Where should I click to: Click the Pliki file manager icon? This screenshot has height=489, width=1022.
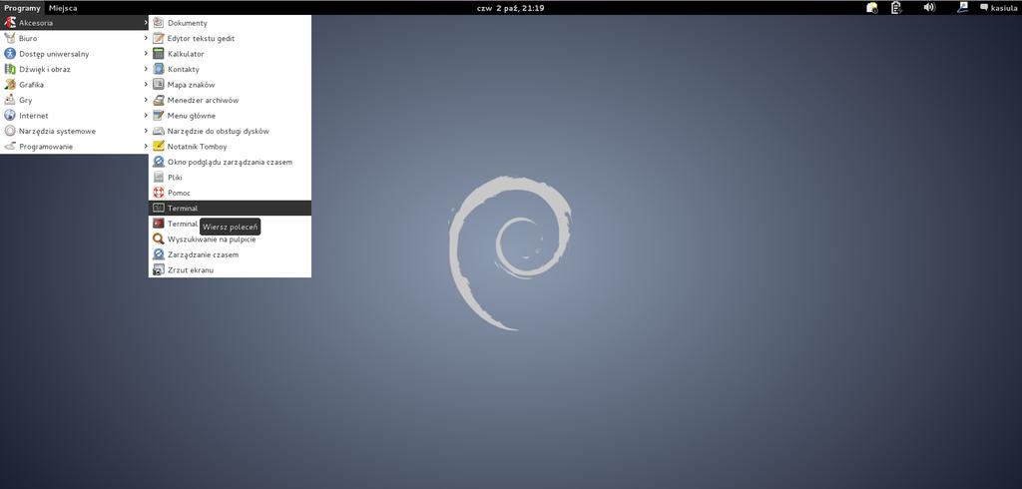[159, 178]
